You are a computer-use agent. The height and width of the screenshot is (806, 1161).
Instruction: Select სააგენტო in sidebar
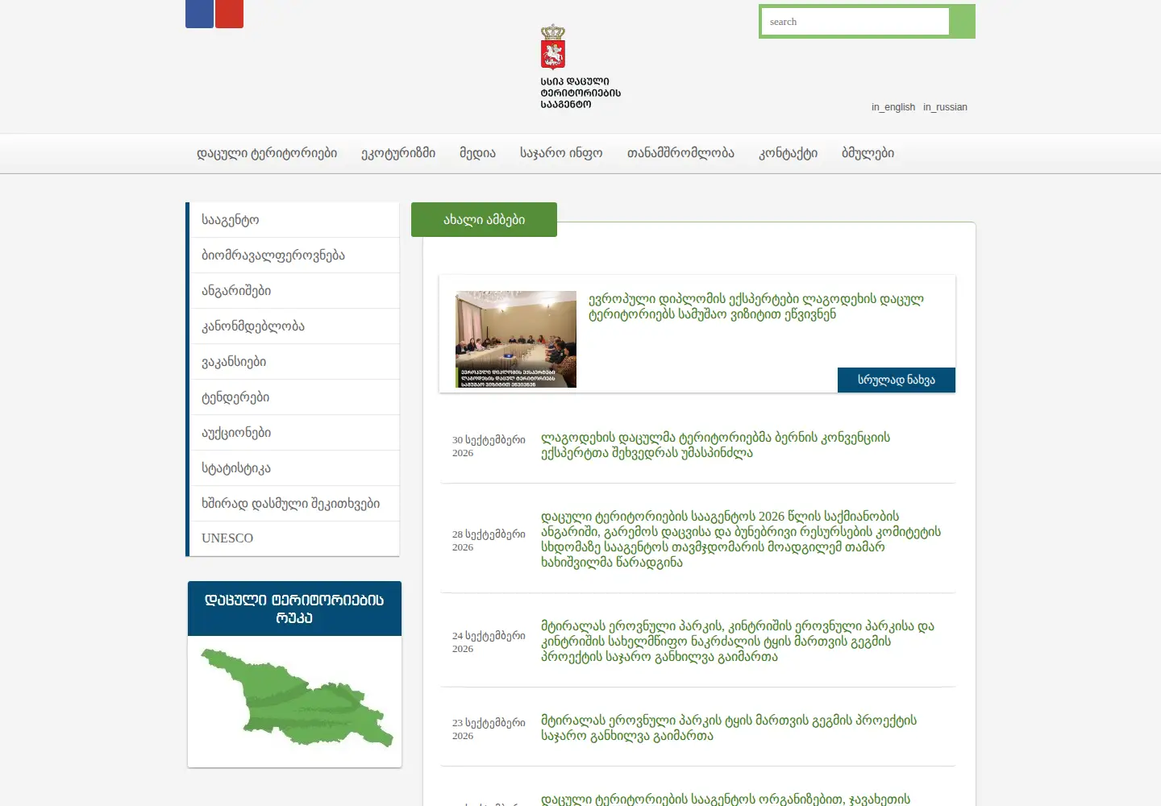point(294,220)
